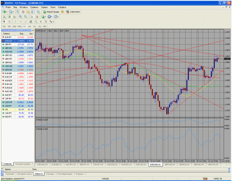Switch to the GBPCAD,H4 chart tab
Image resolution: width=232 pixels, height=181 pixels.
[170, 165]
